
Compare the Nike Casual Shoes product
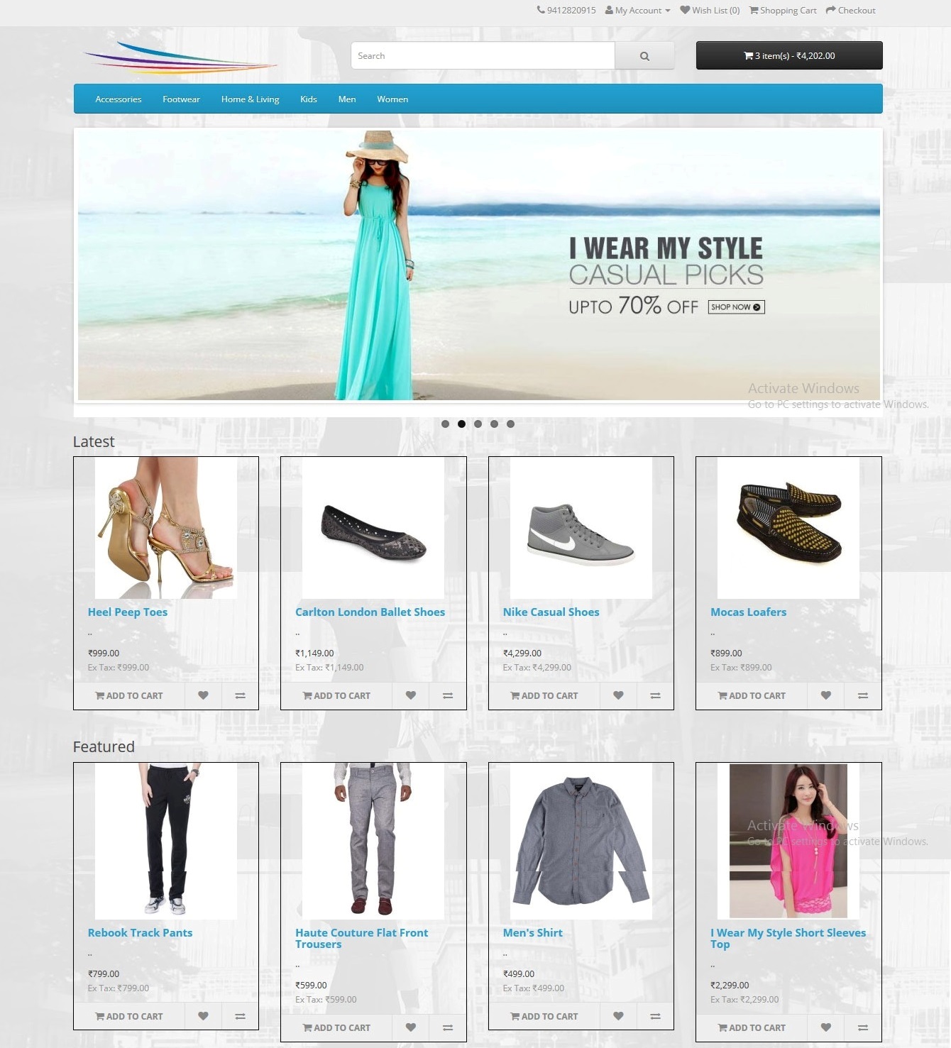(655, 695)
